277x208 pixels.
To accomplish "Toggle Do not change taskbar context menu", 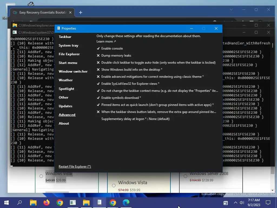I will point(157,91).
